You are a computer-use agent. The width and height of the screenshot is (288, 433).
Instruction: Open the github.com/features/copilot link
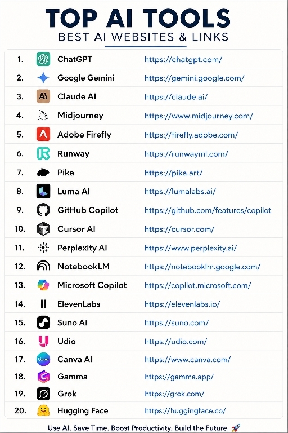pos(208,210)
